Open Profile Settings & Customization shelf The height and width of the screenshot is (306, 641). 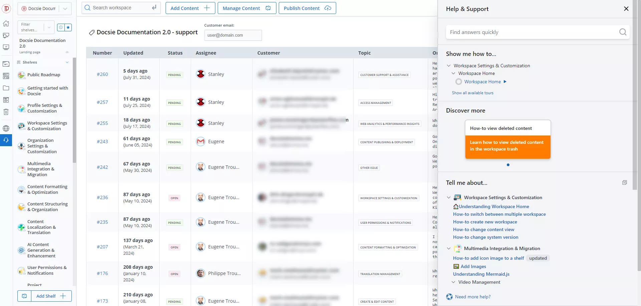(x=45, y=108)
